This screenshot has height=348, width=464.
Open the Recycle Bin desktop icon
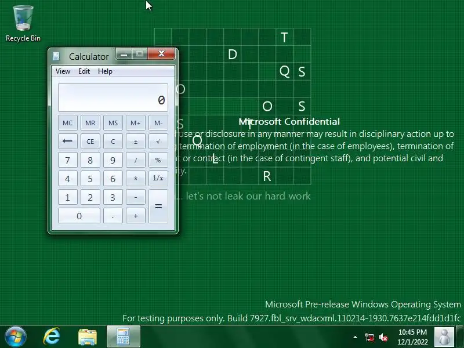pyautogui.click(x=23, y=24)
